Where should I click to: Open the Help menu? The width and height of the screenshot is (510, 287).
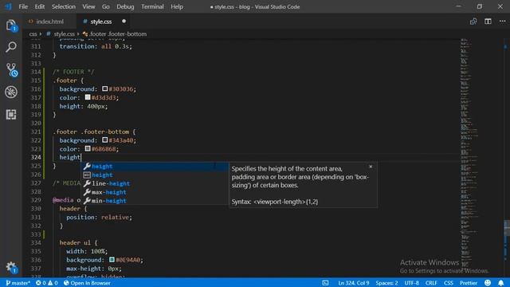177,6
